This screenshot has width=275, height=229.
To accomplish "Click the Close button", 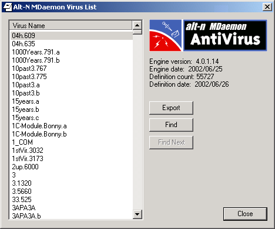I will (x=245, y=214).
